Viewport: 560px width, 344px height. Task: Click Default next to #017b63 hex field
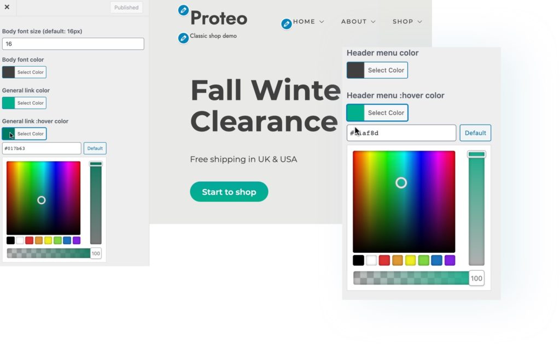click(95, 149)
